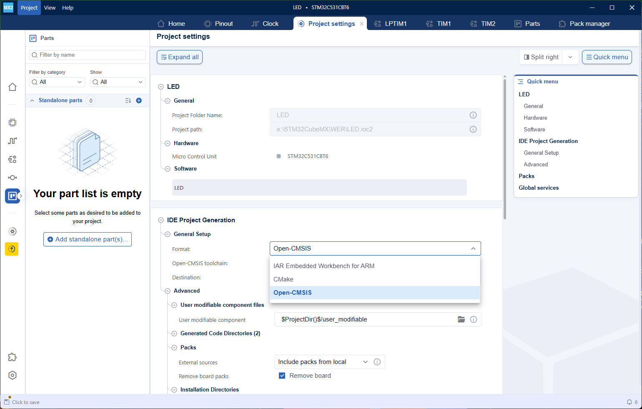Click the info icon beside Project Folder Name

(x=473, y=115)
